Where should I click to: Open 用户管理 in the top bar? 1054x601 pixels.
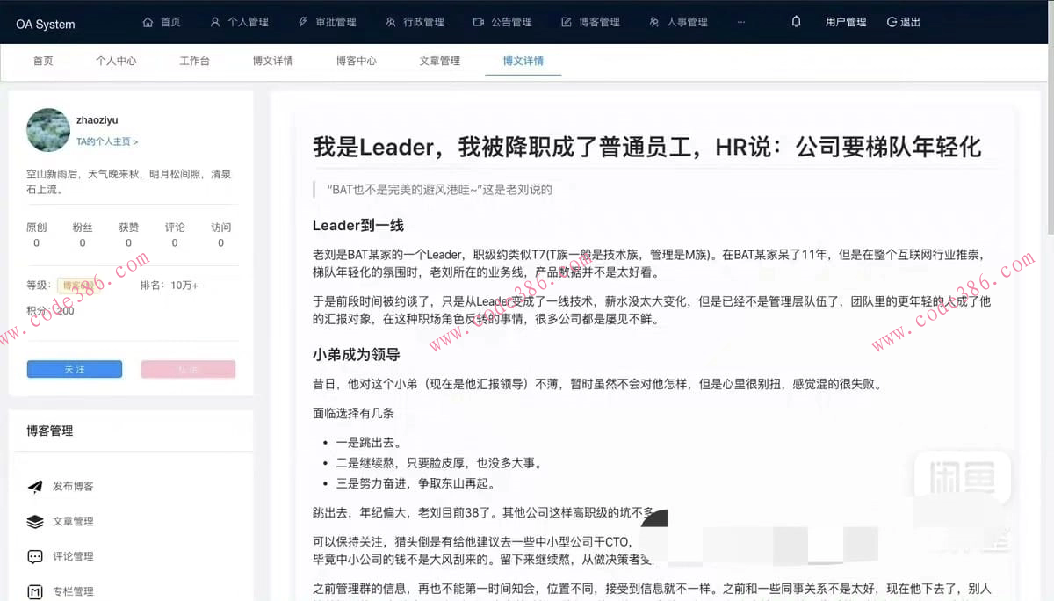[x=845, y=22]
